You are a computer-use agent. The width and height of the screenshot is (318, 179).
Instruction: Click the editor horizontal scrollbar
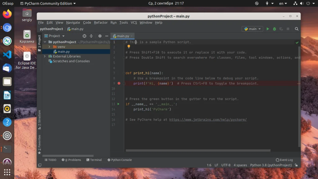click(199, 151)
